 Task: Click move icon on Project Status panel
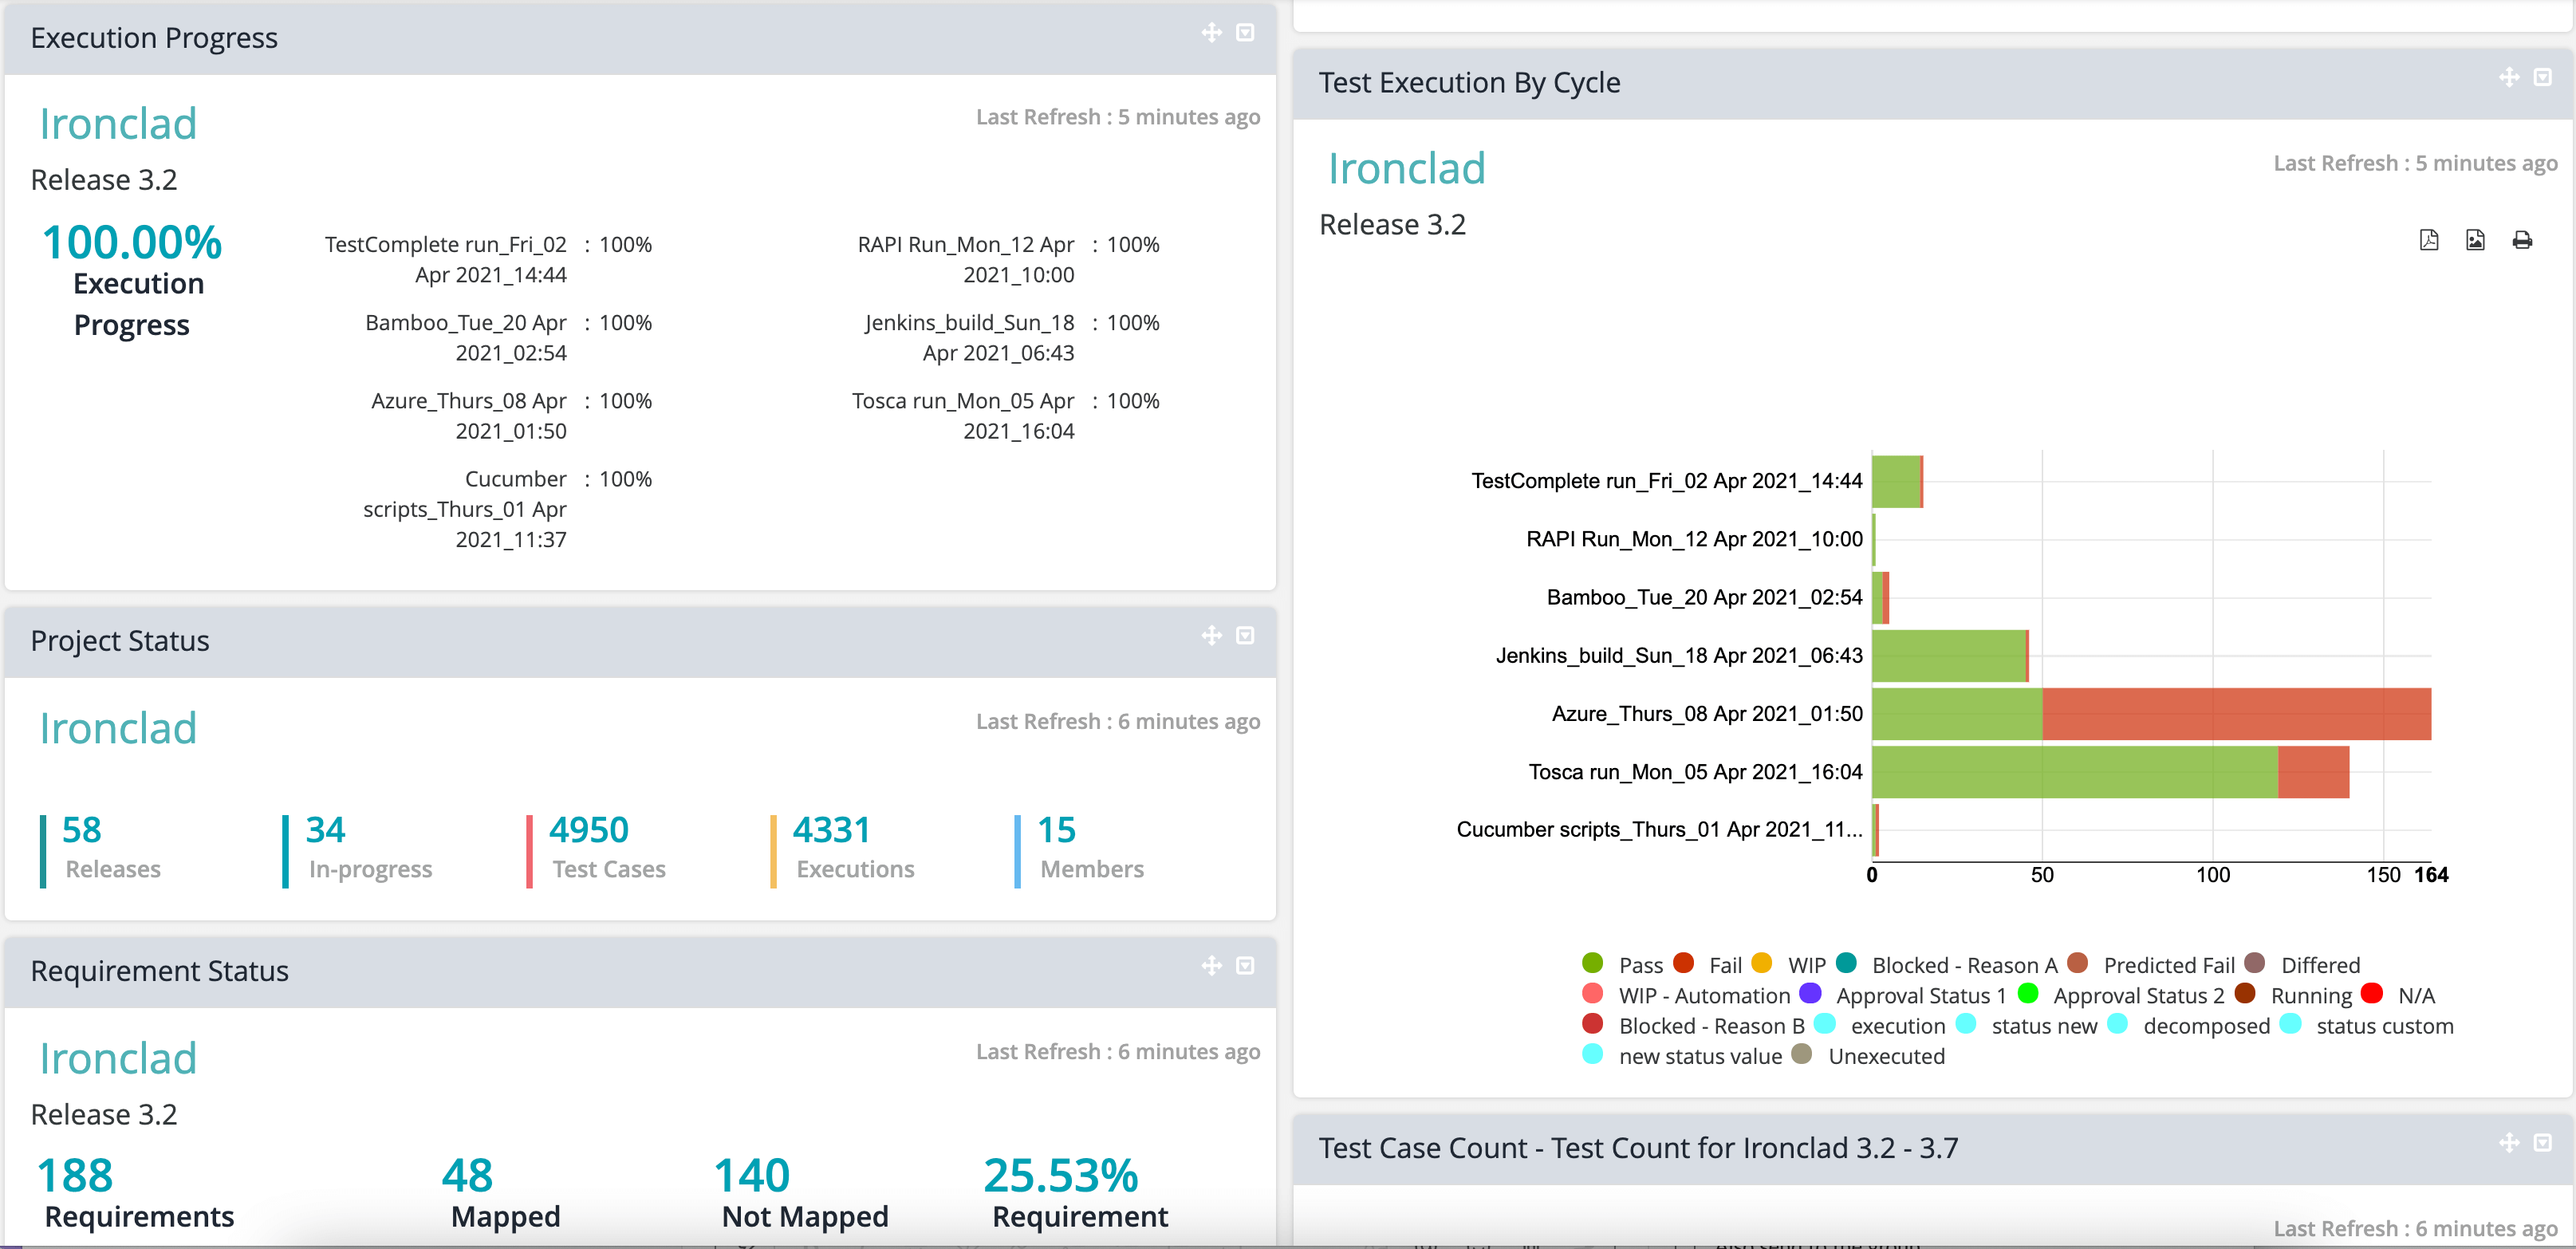tap(1211, 636)
